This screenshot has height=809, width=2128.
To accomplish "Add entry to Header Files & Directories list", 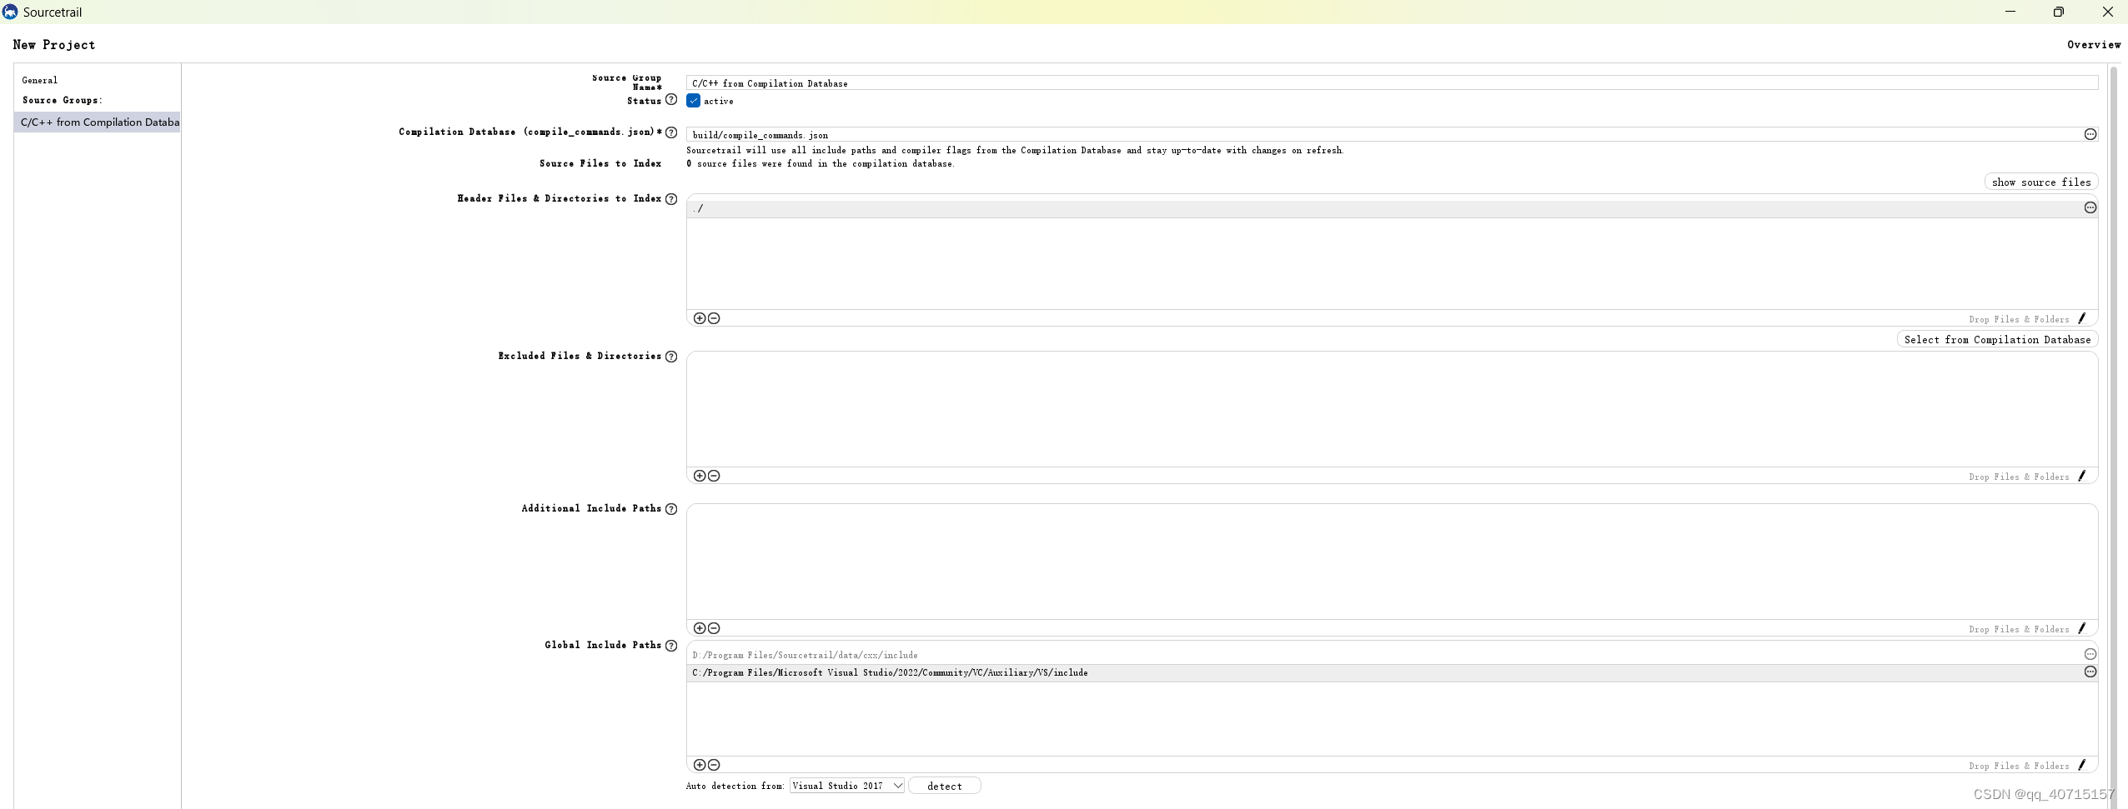I will (700, 318).
